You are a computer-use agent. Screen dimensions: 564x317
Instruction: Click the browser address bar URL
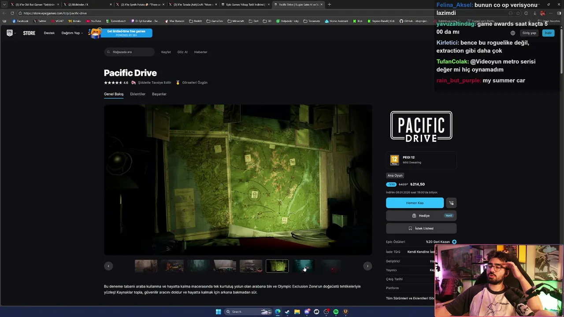(x=55, y=13)
